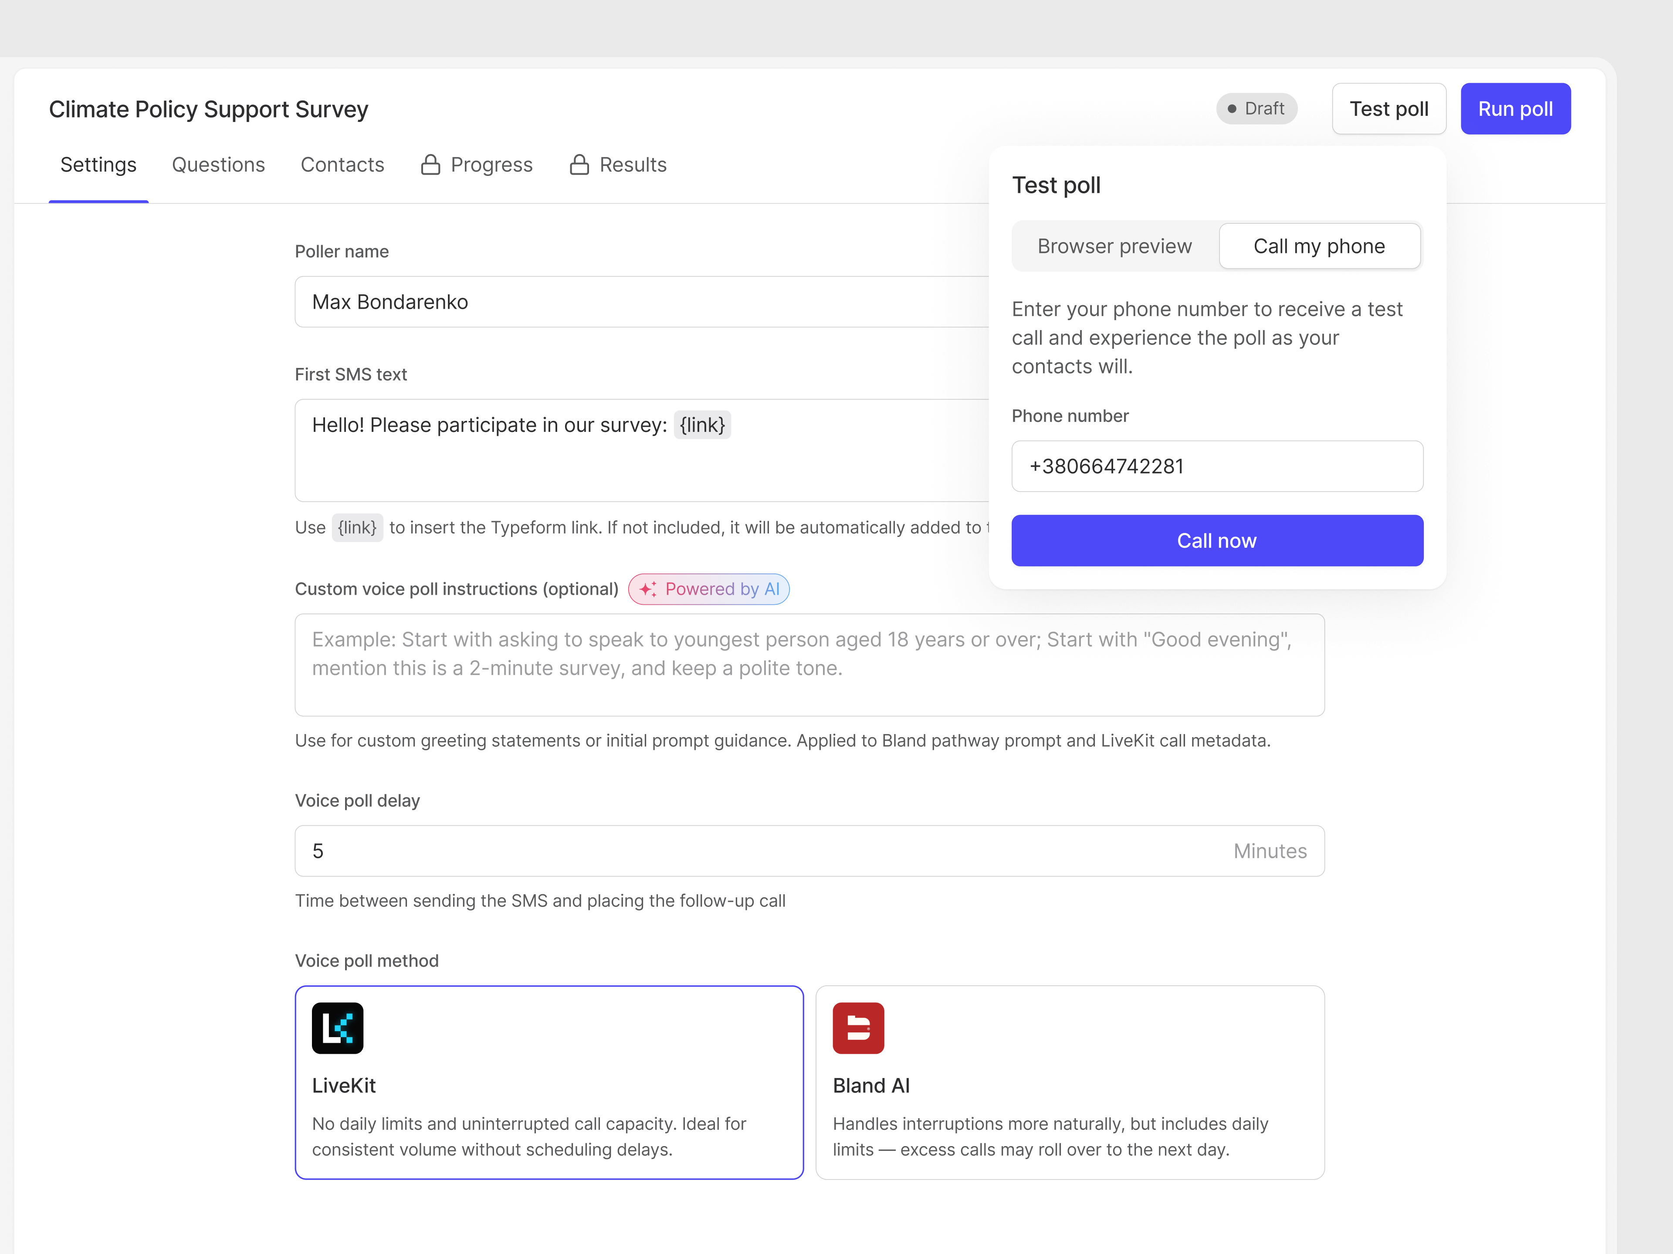The height and width of the screenshot is (1254, 1673).
Task: Open the Settings tab
Action: click(98, 165)
